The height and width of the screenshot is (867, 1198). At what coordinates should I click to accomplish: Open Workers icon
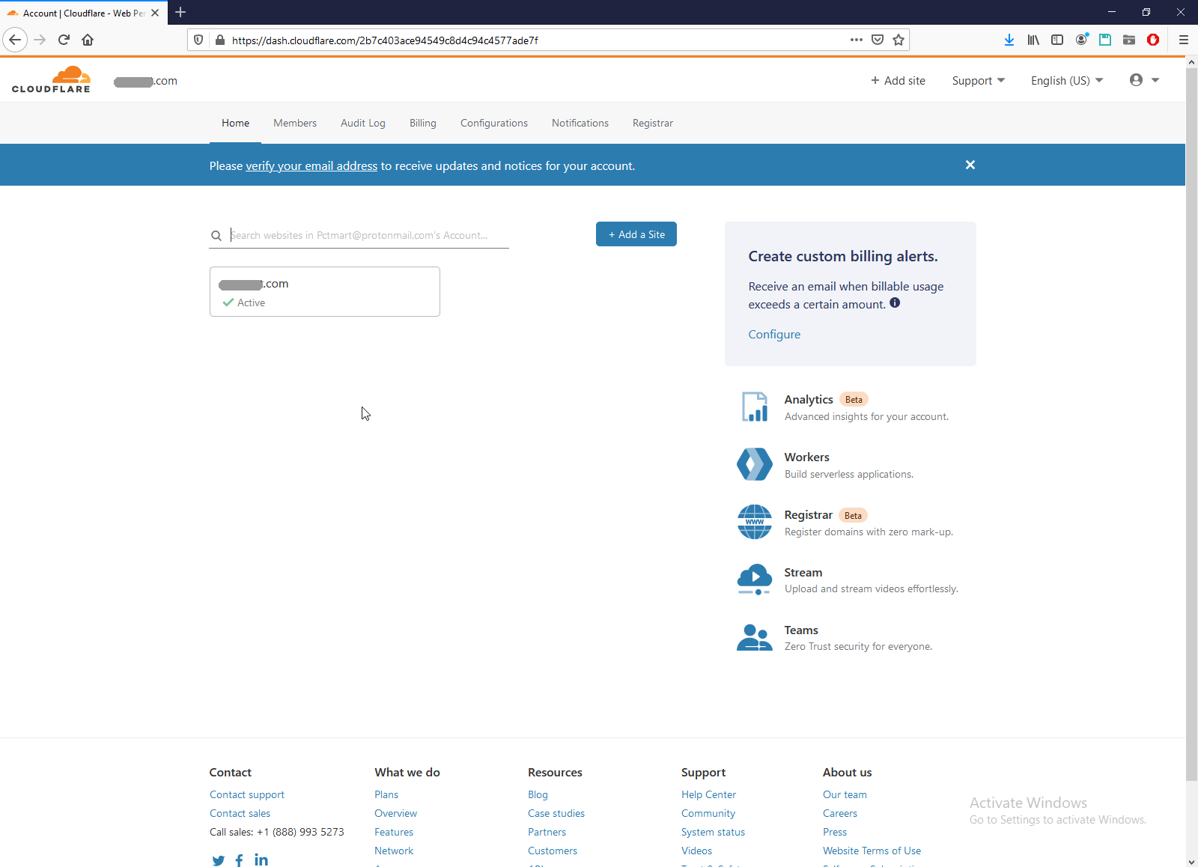coord(755,464)
